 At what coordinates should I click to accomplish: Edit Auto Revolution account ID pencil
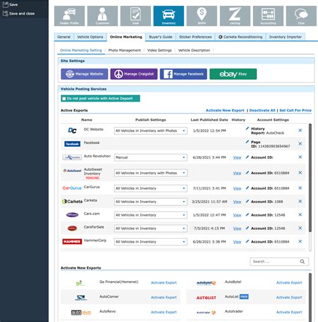pyautogui.click(x=247, y=157)
